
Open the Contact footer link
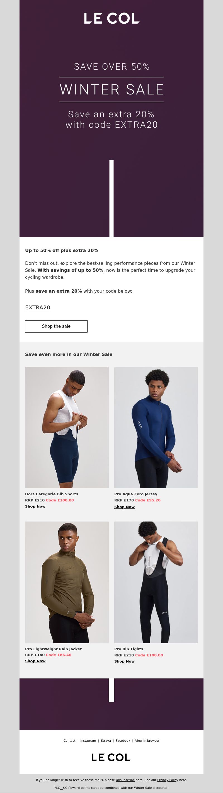click(x=69, y=741)
